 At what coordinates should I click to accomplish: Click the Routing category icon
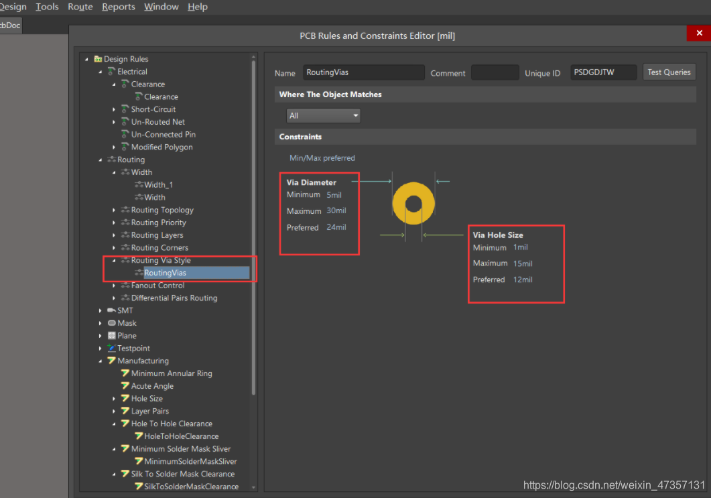111,160
